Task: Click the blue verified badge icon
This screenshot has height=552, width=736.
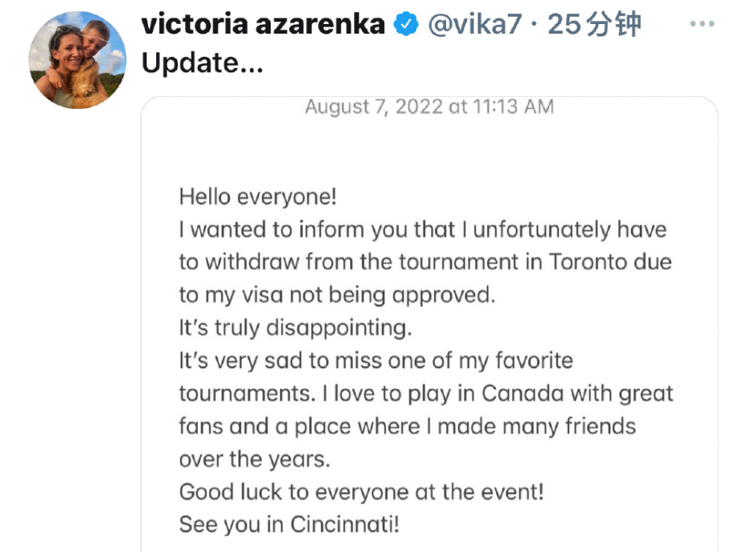Action: click(408, 25)
